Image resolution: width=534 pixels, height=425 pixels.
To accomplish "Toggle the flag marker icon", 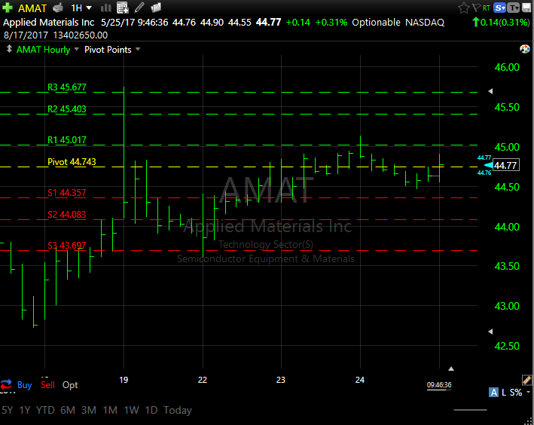I will pos(477,8).
